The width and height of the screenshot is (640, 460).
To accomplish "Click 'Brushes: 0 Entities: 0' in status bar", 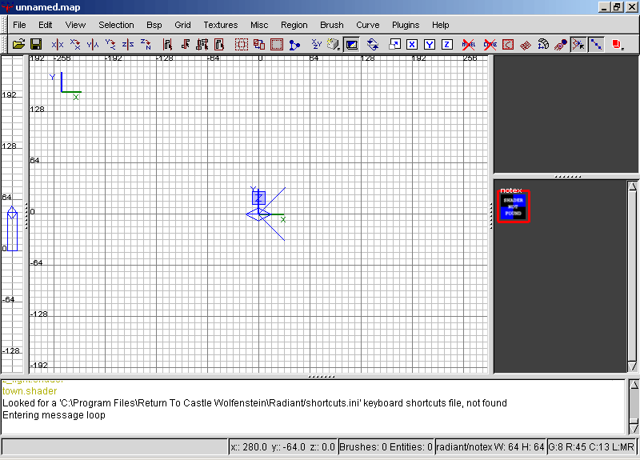I will (x=386, y=447).
